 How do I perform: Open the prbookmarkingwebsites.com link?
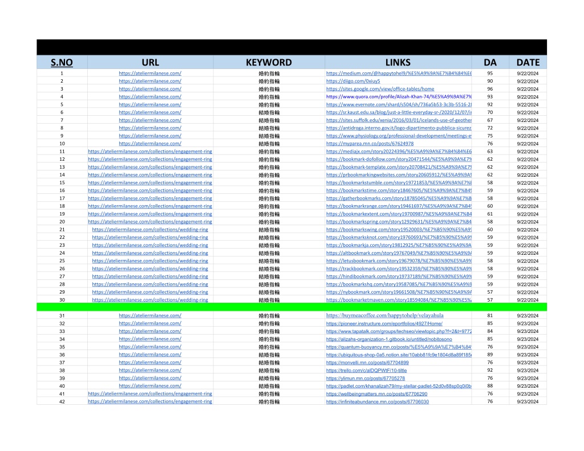tap(399, 175)
